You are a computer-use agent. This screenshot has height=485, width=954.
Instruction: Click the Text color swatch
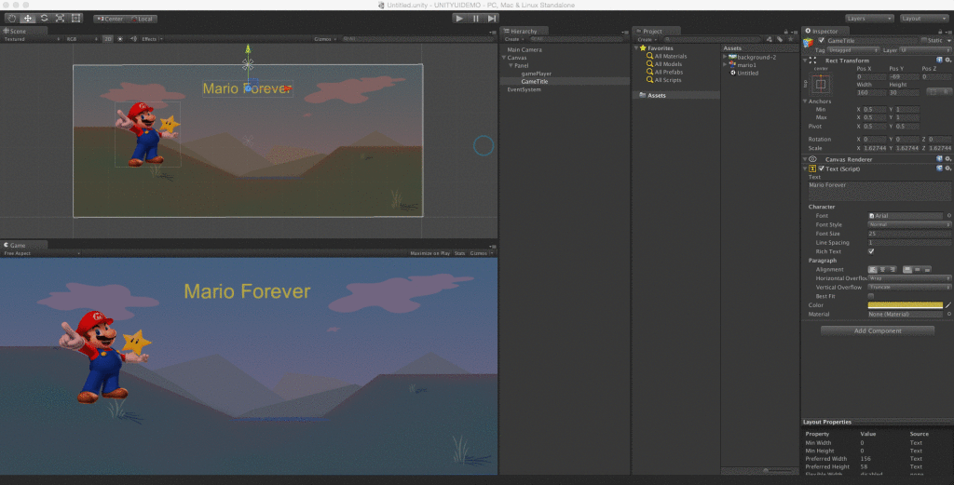pos(906,305)
